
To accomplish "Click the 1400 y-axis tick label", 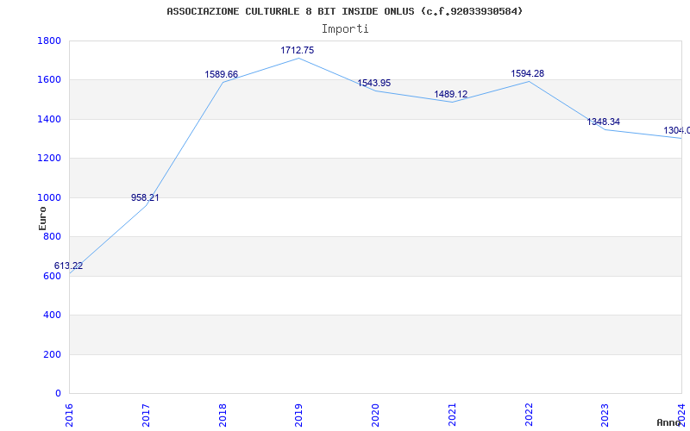I will pos(49,119).
